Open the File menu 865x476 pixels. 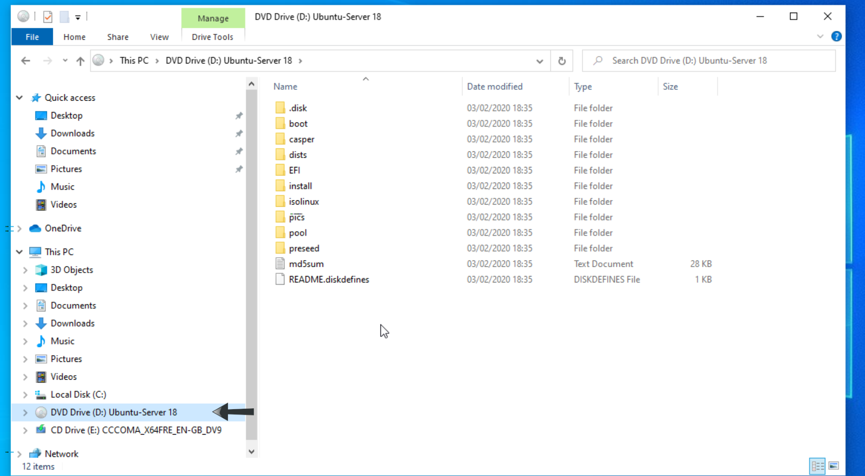tap(32, 37)
